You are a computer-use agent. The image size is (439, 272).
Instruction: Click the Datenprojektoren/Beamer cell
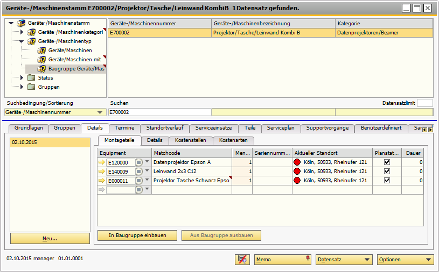384,33
